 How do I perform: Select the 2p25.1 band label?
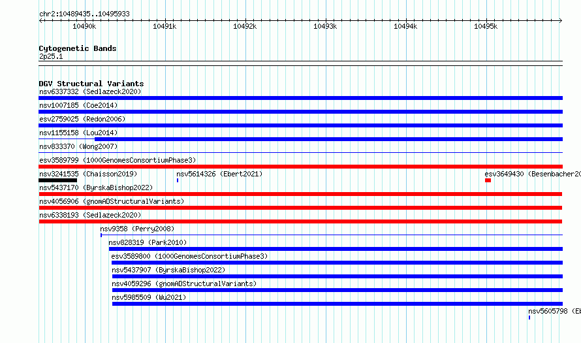pyautogui.click(x=51, y=56)
